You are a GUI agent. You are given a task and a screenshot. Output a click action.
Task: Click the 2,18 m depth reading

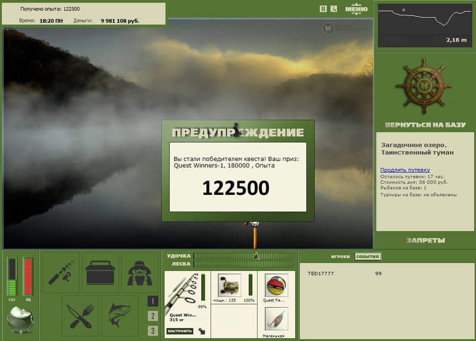click(456, 40)
